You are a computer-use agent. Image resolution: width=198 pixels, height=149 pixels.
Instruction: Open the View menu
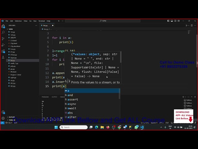25,21
